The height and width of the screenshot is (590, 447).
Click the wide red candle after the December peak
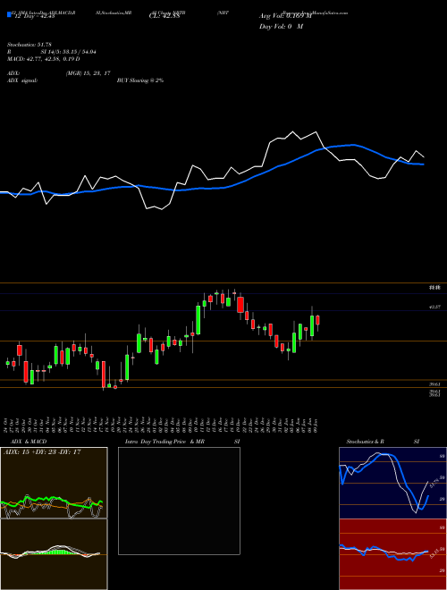[240, 305]
